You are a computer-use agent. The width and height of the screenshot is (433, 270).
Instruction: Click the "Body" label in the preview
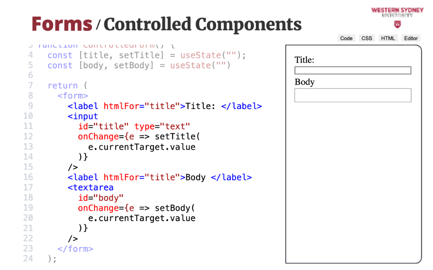(x=304, y=82)
